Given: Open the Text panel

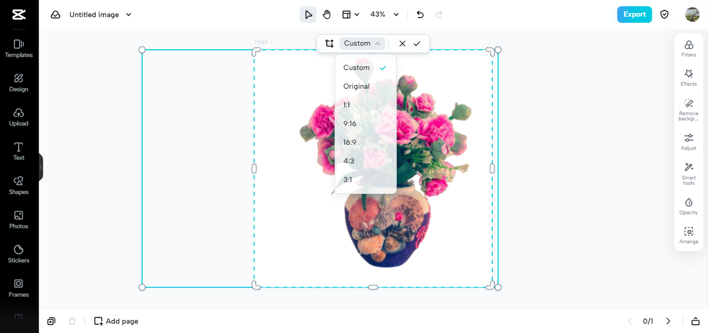Looking at the screenshot, I should coord(19,152).
